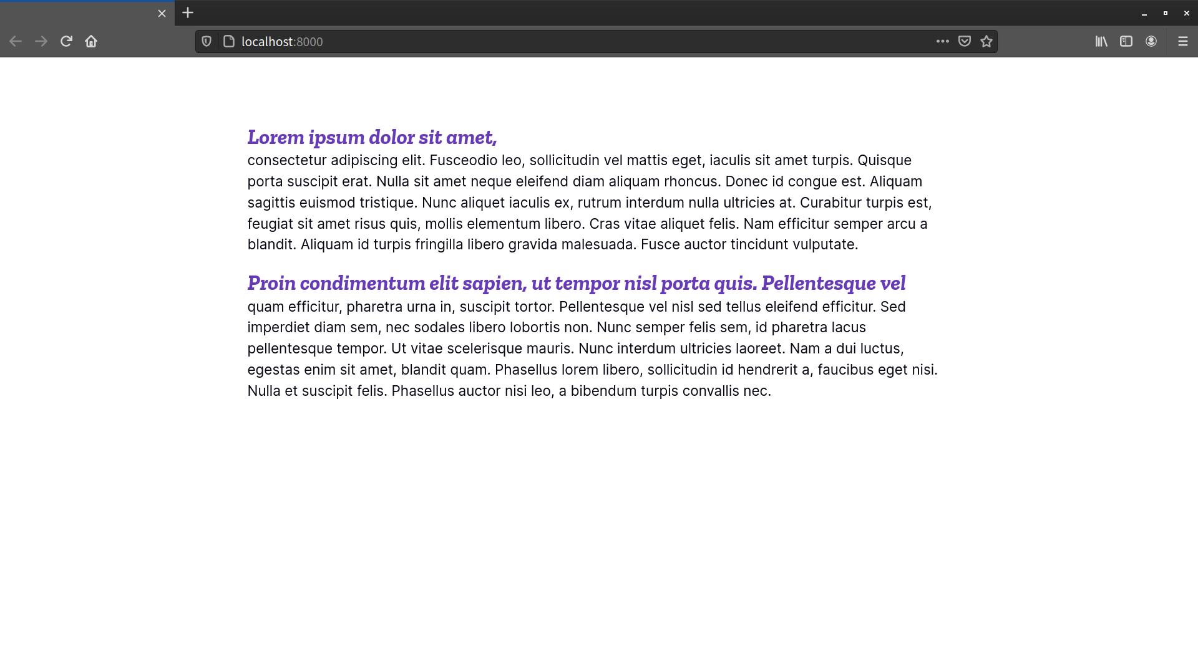This screenshot has width=1198, height=652.
Task: Open the hamburger application menu
Action: coord(1182,41)
